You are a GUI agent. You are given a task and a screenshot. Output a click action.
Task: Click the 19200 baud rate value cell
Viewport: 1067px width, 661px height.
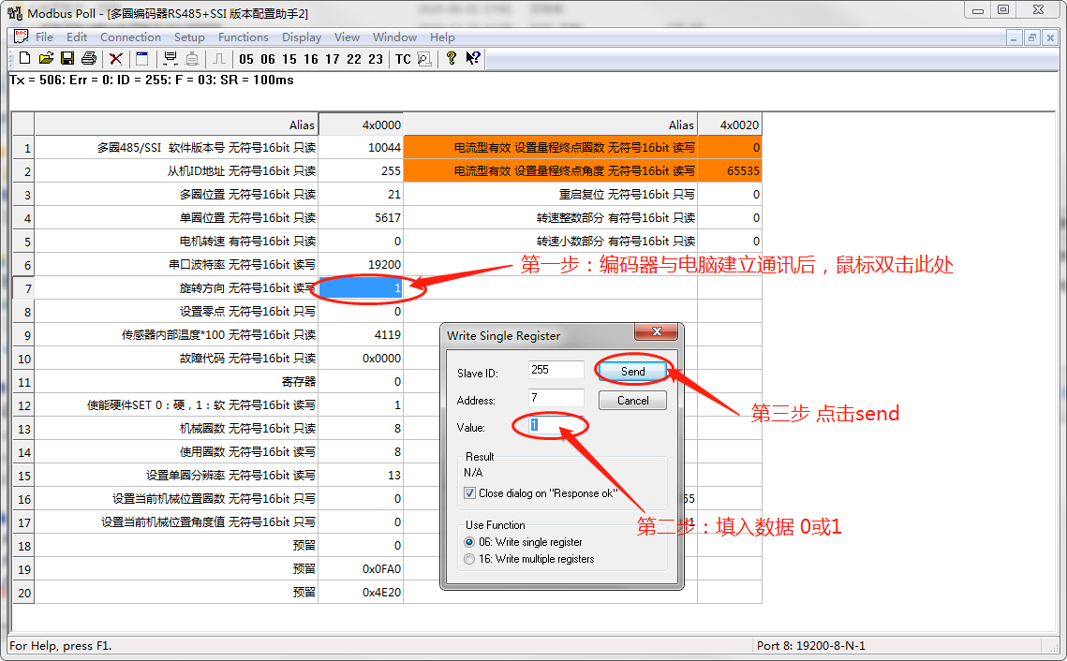(361, 265)
